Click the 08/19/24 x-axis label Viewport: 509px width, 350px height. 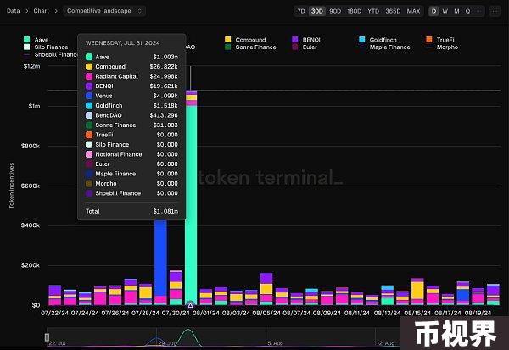point(478,313)
